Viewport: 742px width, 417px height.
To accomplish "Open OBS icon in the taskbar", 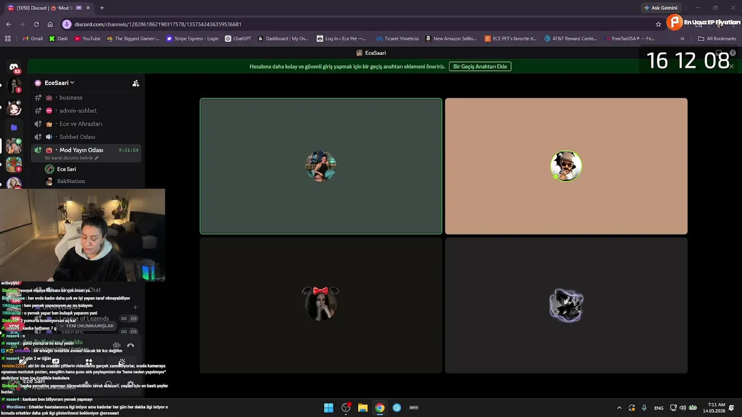I will coord(346,408).
